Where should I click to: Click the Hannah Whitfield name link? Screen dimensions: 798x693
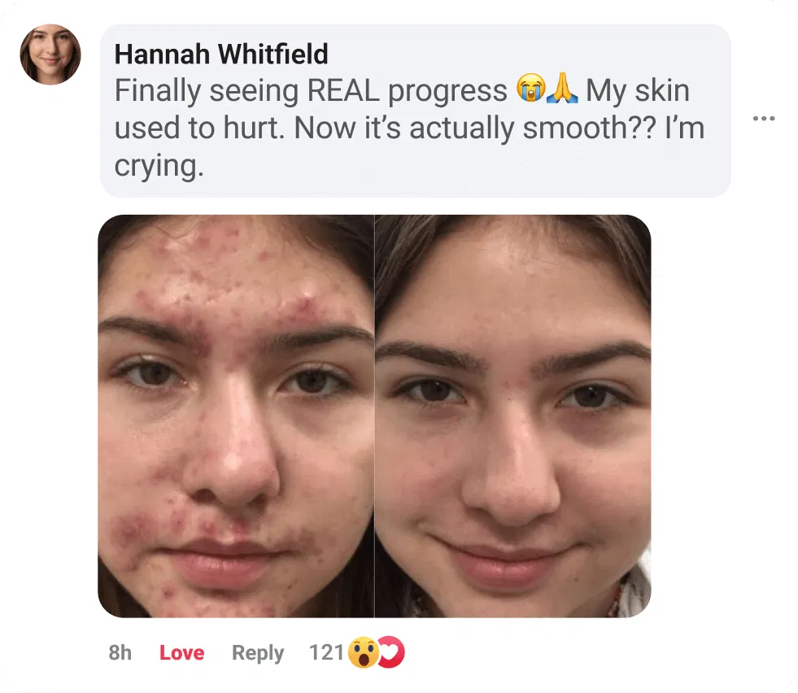[221, 54]
